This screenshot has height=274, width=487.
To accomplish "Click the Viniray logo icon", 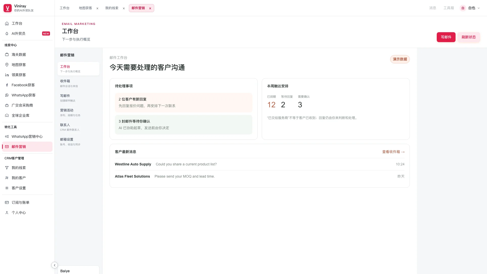I will (x=8, y=8).
